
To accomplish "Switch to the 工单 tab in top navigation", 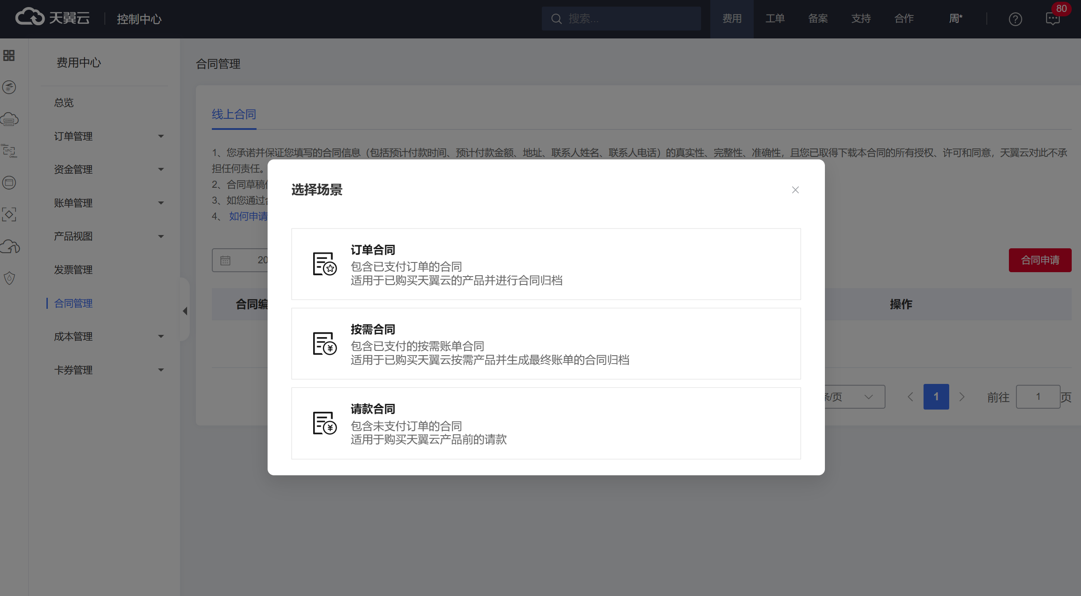I will pyautogui.click(x=775, y=18).
